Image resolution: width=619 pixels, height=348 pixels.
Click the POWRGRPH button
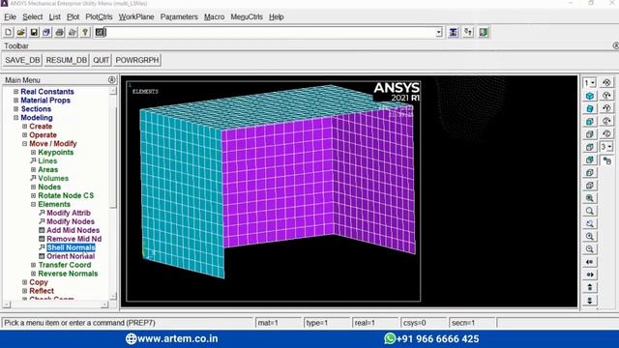(137, 60)
